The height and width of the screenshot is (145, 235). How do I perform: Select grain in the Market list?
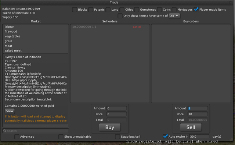[36, 41]
